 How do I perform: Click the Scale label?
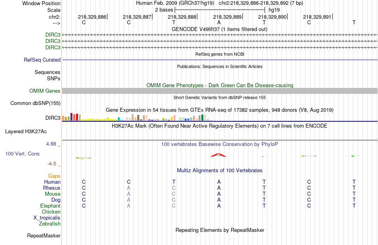pyautogui.click(x=54, y=10)
